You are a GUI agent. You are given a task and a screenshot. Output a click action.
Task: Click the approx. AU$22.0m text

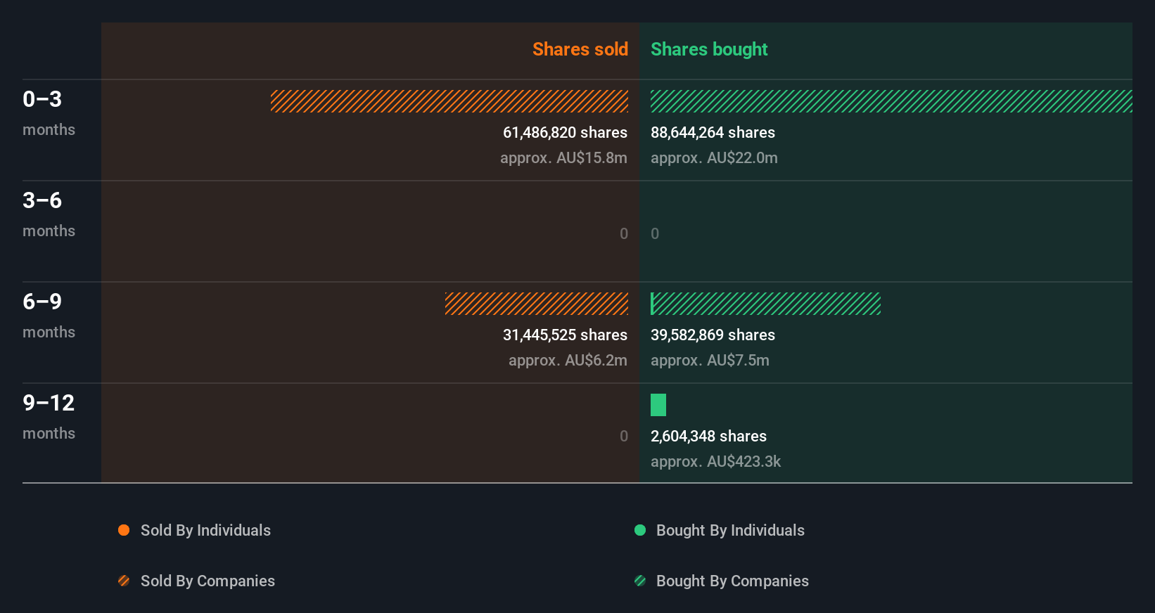[714, 158]
